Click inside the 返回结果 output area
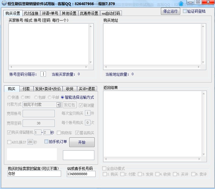Viewport: 215px width, 189px height. [x=152, y=124]
